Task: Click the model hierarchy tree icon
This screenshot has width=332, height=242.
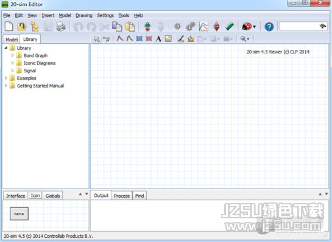Action: coord(35,27)
